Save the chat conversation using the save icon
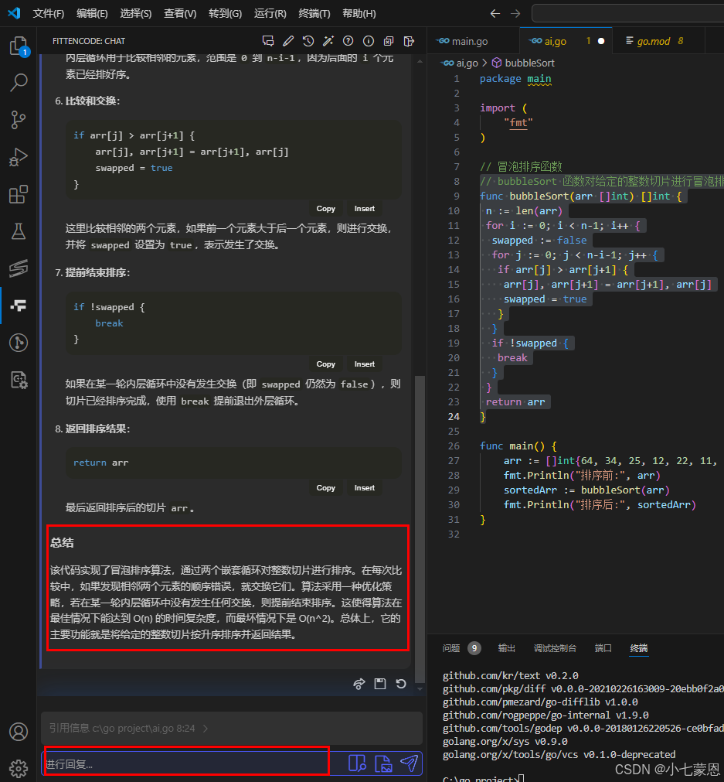 tap(379, 685)
